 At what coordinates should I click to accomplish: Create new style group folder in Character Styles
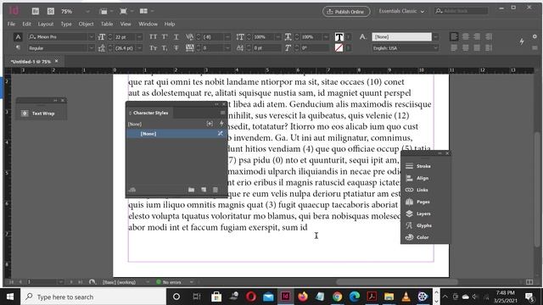(x=191, y=190)
